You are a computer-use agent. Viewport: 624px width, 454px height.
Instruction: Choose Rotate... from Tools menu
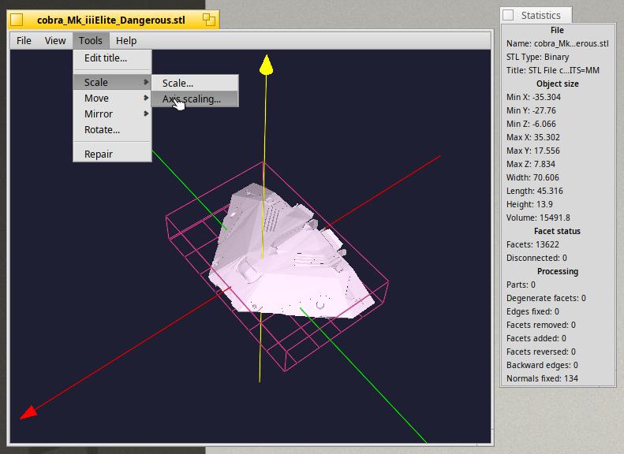pos(112,130)
